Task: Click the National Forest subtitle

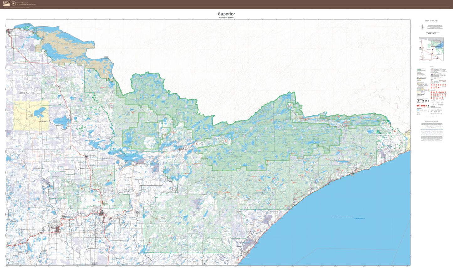Action: point(226,18)
